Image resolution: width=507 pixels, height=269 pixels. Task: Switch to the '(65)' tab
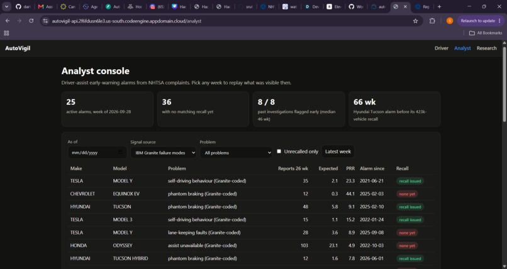tap(157, 6)
